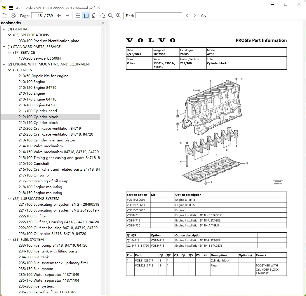Open 217/100 Oil sump bookmark

[x=34, y=175]
